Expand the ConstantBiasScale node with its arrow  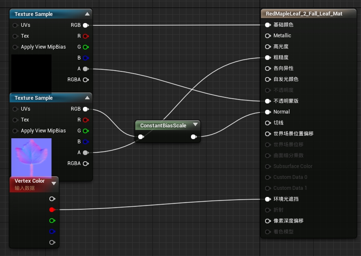(196, 125)
